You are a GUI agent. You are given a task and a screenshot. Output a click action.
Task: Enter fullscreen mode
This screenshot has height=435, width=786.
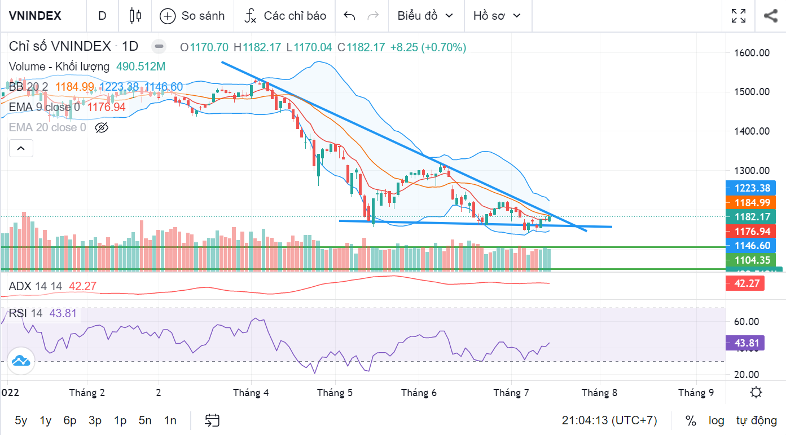tap(739, 16)
